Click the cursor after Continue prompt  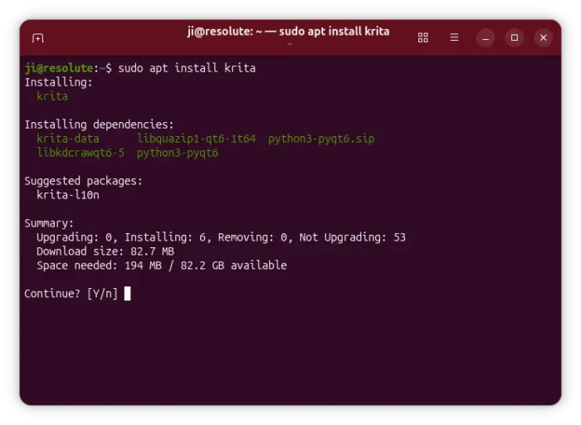pos(127,294)
